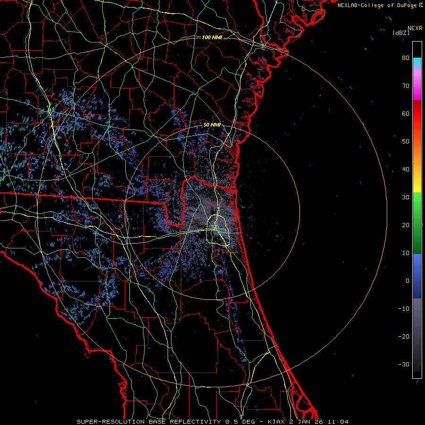Click the NEXR label above color scale
The height and width of the screenshot is (425, 425).
(415, 28)
